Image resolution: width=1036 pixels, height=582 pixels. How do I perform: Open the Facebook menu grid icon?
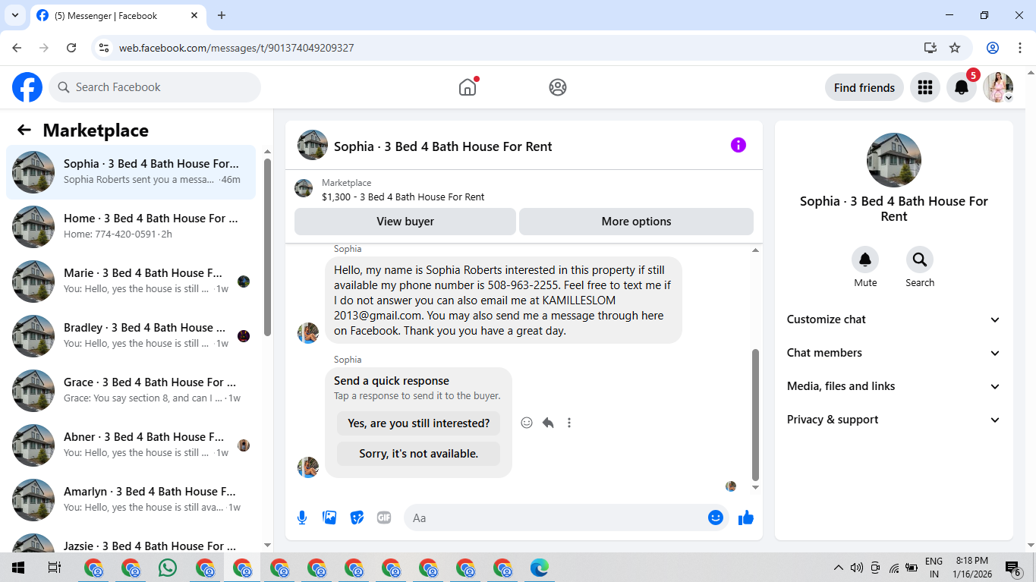[924, 87]
